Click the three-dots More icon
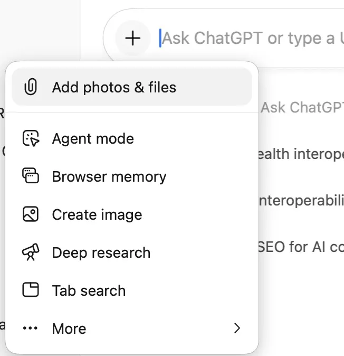 [x=31, y=328]
